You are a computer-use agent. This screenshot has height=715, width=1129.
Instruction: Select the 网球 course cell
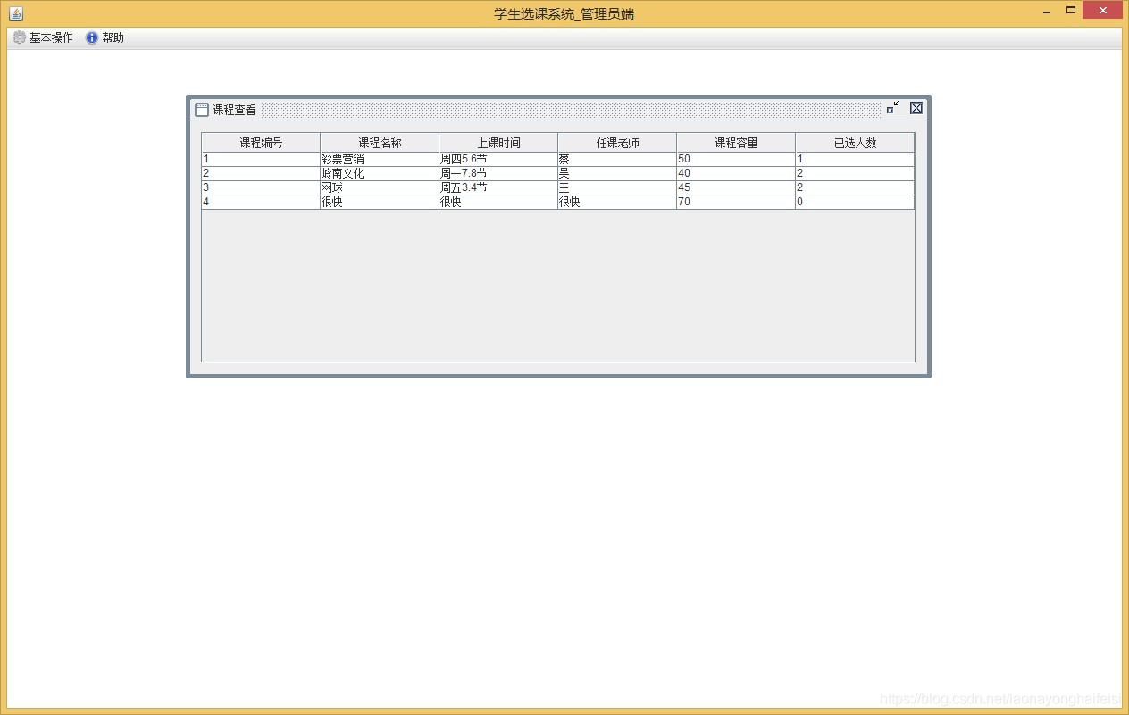(380, 187)
